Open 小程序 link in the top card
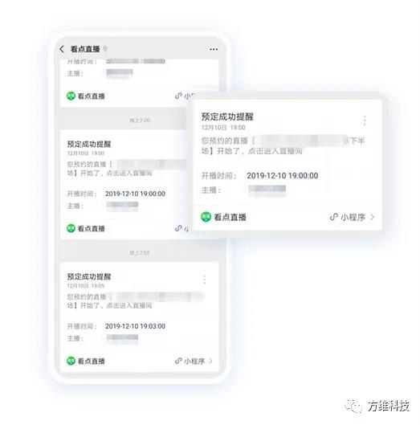Viewport: 420px width, 425px height. (185, 96)
